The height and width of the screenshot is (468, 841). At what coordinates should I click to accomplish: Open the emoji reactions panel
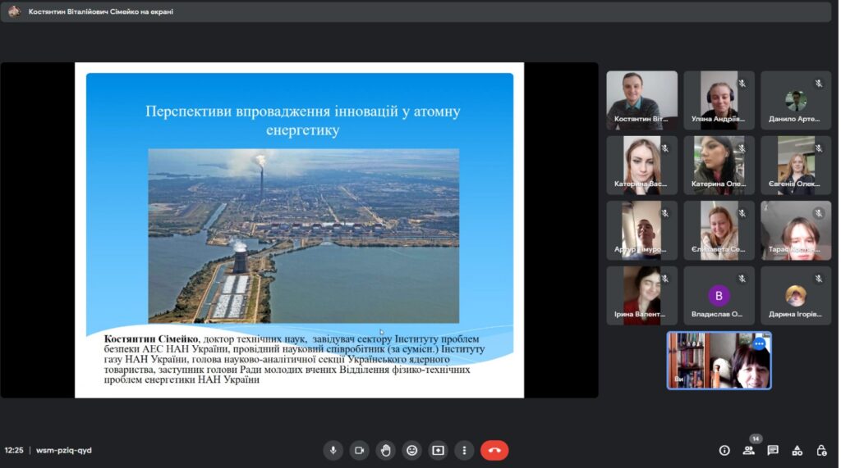pyautogui.click(x=411, y=450)
